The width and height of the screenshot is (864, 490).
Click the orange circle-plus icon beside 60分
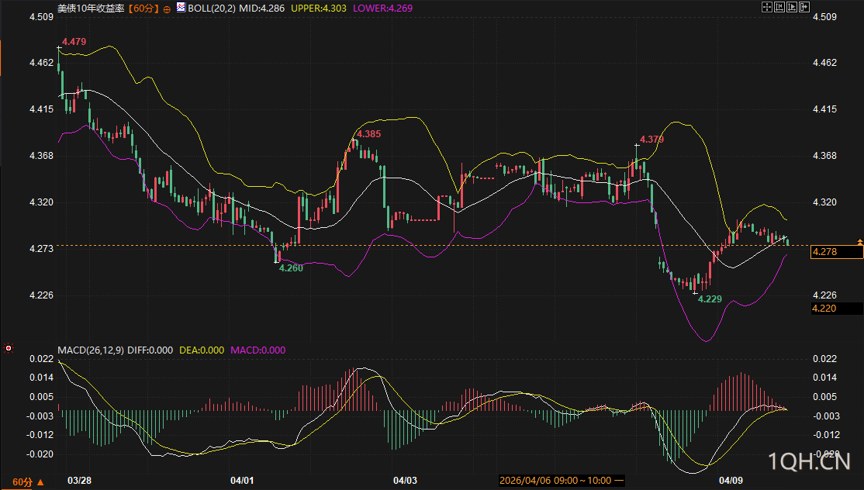pyautogui.click(x=167, y=9)
